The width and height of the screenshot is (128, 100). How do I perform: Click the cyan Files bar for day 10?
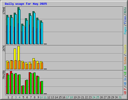[x=42, y=33]
